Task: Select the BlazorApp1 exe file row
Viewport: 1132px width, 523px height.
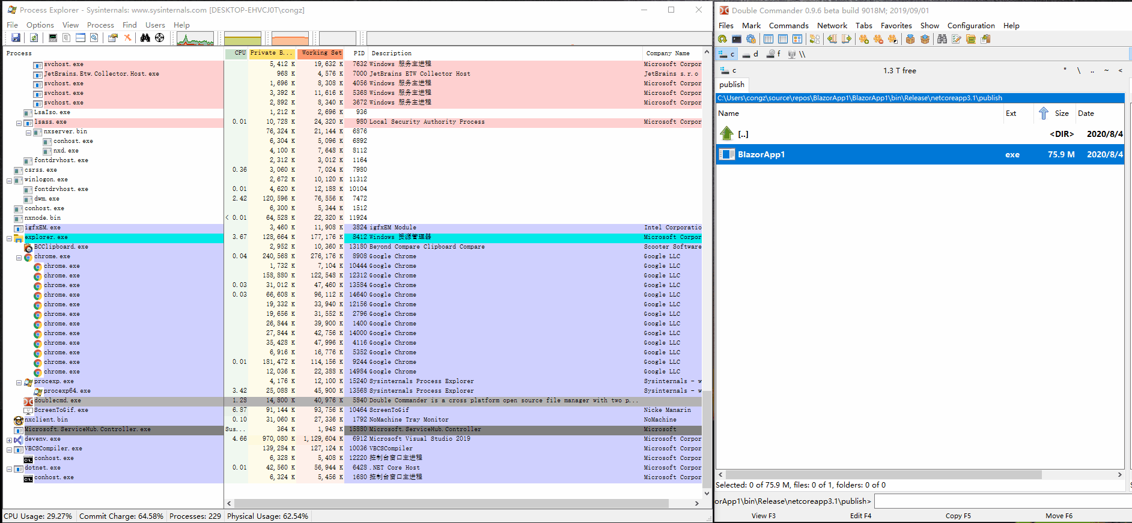Action: 920,154
